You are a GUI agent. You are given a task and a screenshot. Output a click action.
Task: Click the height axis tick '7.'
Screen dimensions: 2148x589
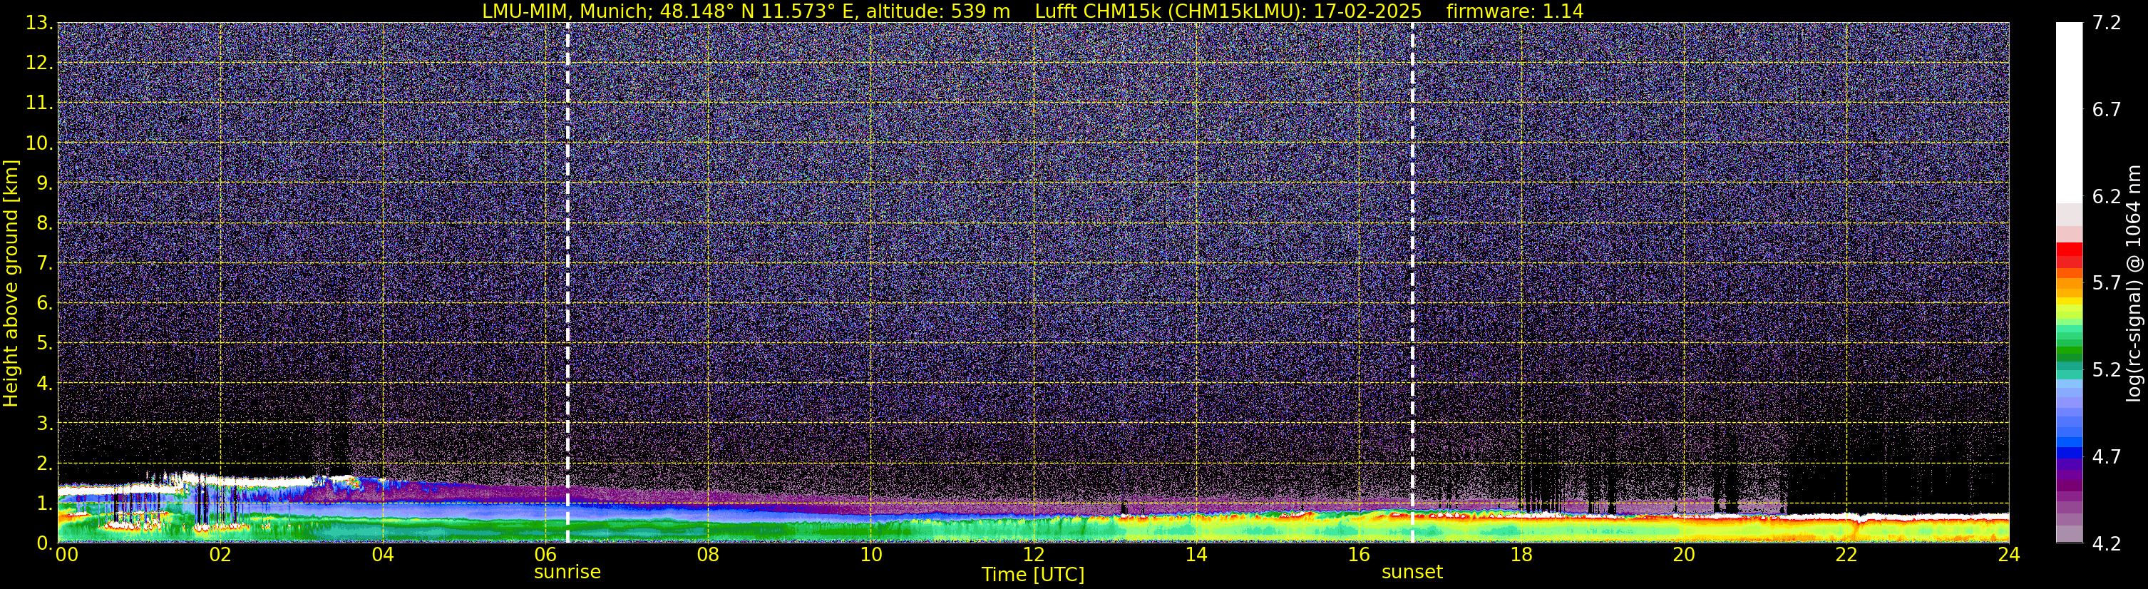(45, 264)
